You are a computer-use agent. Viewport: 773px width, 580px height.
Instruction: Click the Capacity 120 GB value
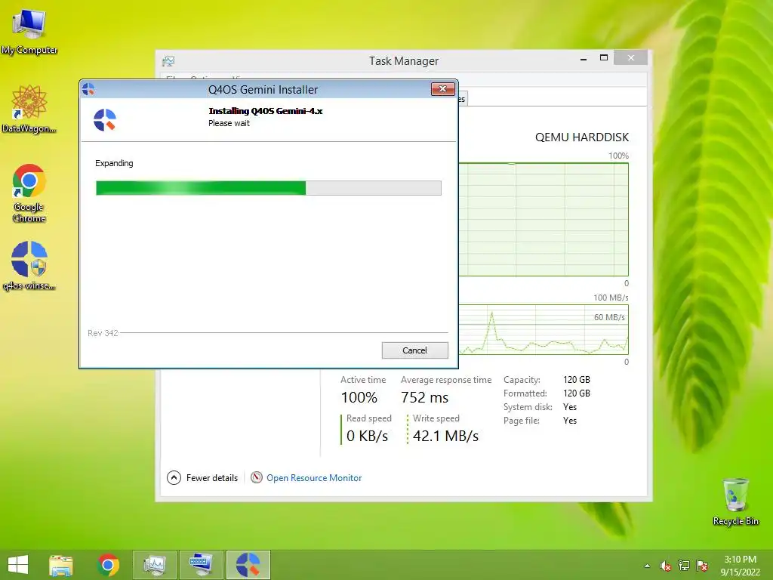[x=576, y=380]
